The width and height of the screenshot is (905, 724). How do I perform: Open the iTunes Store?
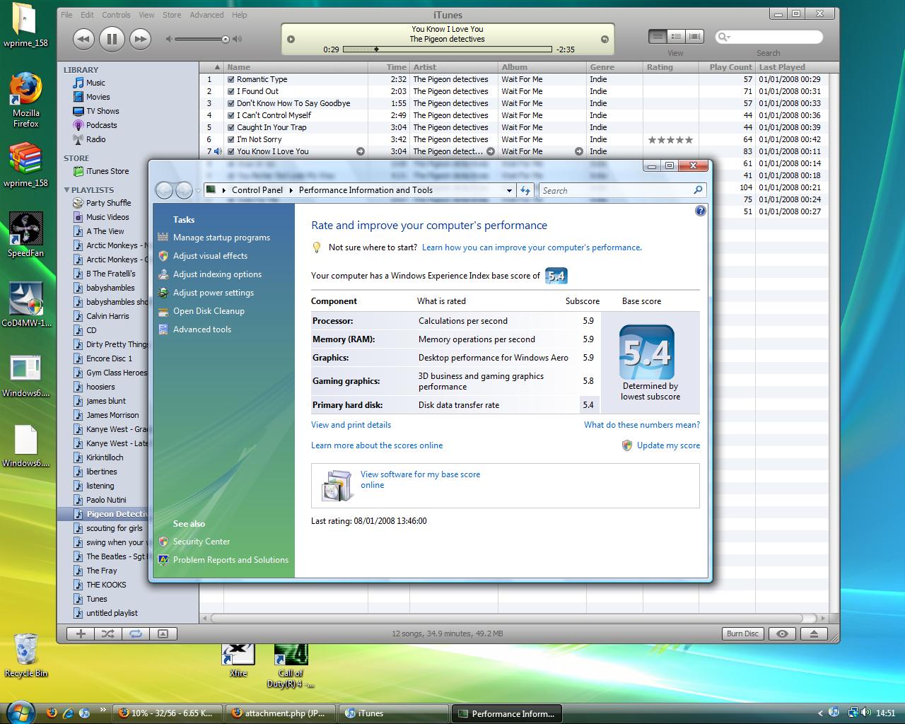(x=107, y=171)
